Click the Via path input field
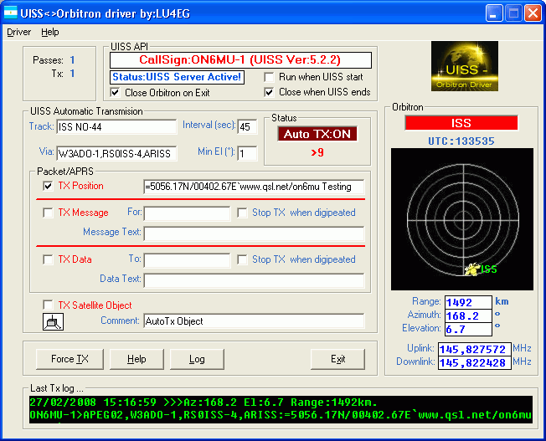Viewport: 546px width, 441px height. (x=116, y=153)
